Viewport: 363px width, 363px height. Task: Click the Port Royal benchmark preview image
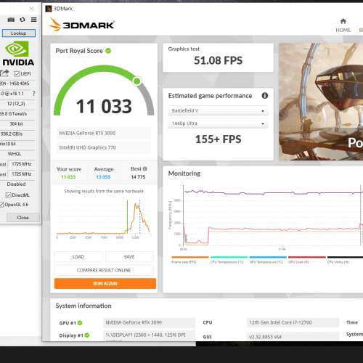click(321, 102)
